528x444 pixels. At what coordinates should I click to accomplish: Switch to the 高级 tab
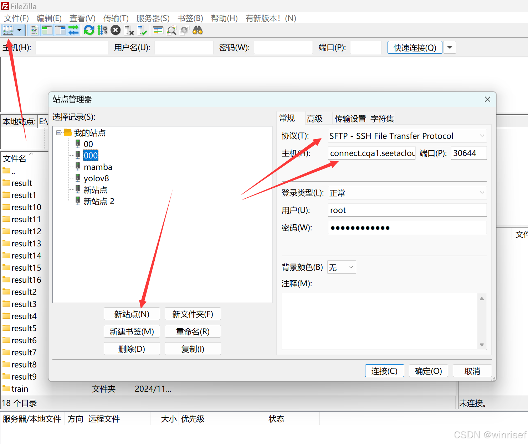[315, 119]
